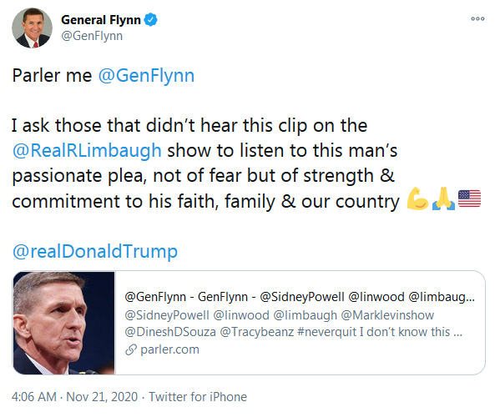495x417 pixels.
Task: Click the American flag emoji
Action: 469,198
